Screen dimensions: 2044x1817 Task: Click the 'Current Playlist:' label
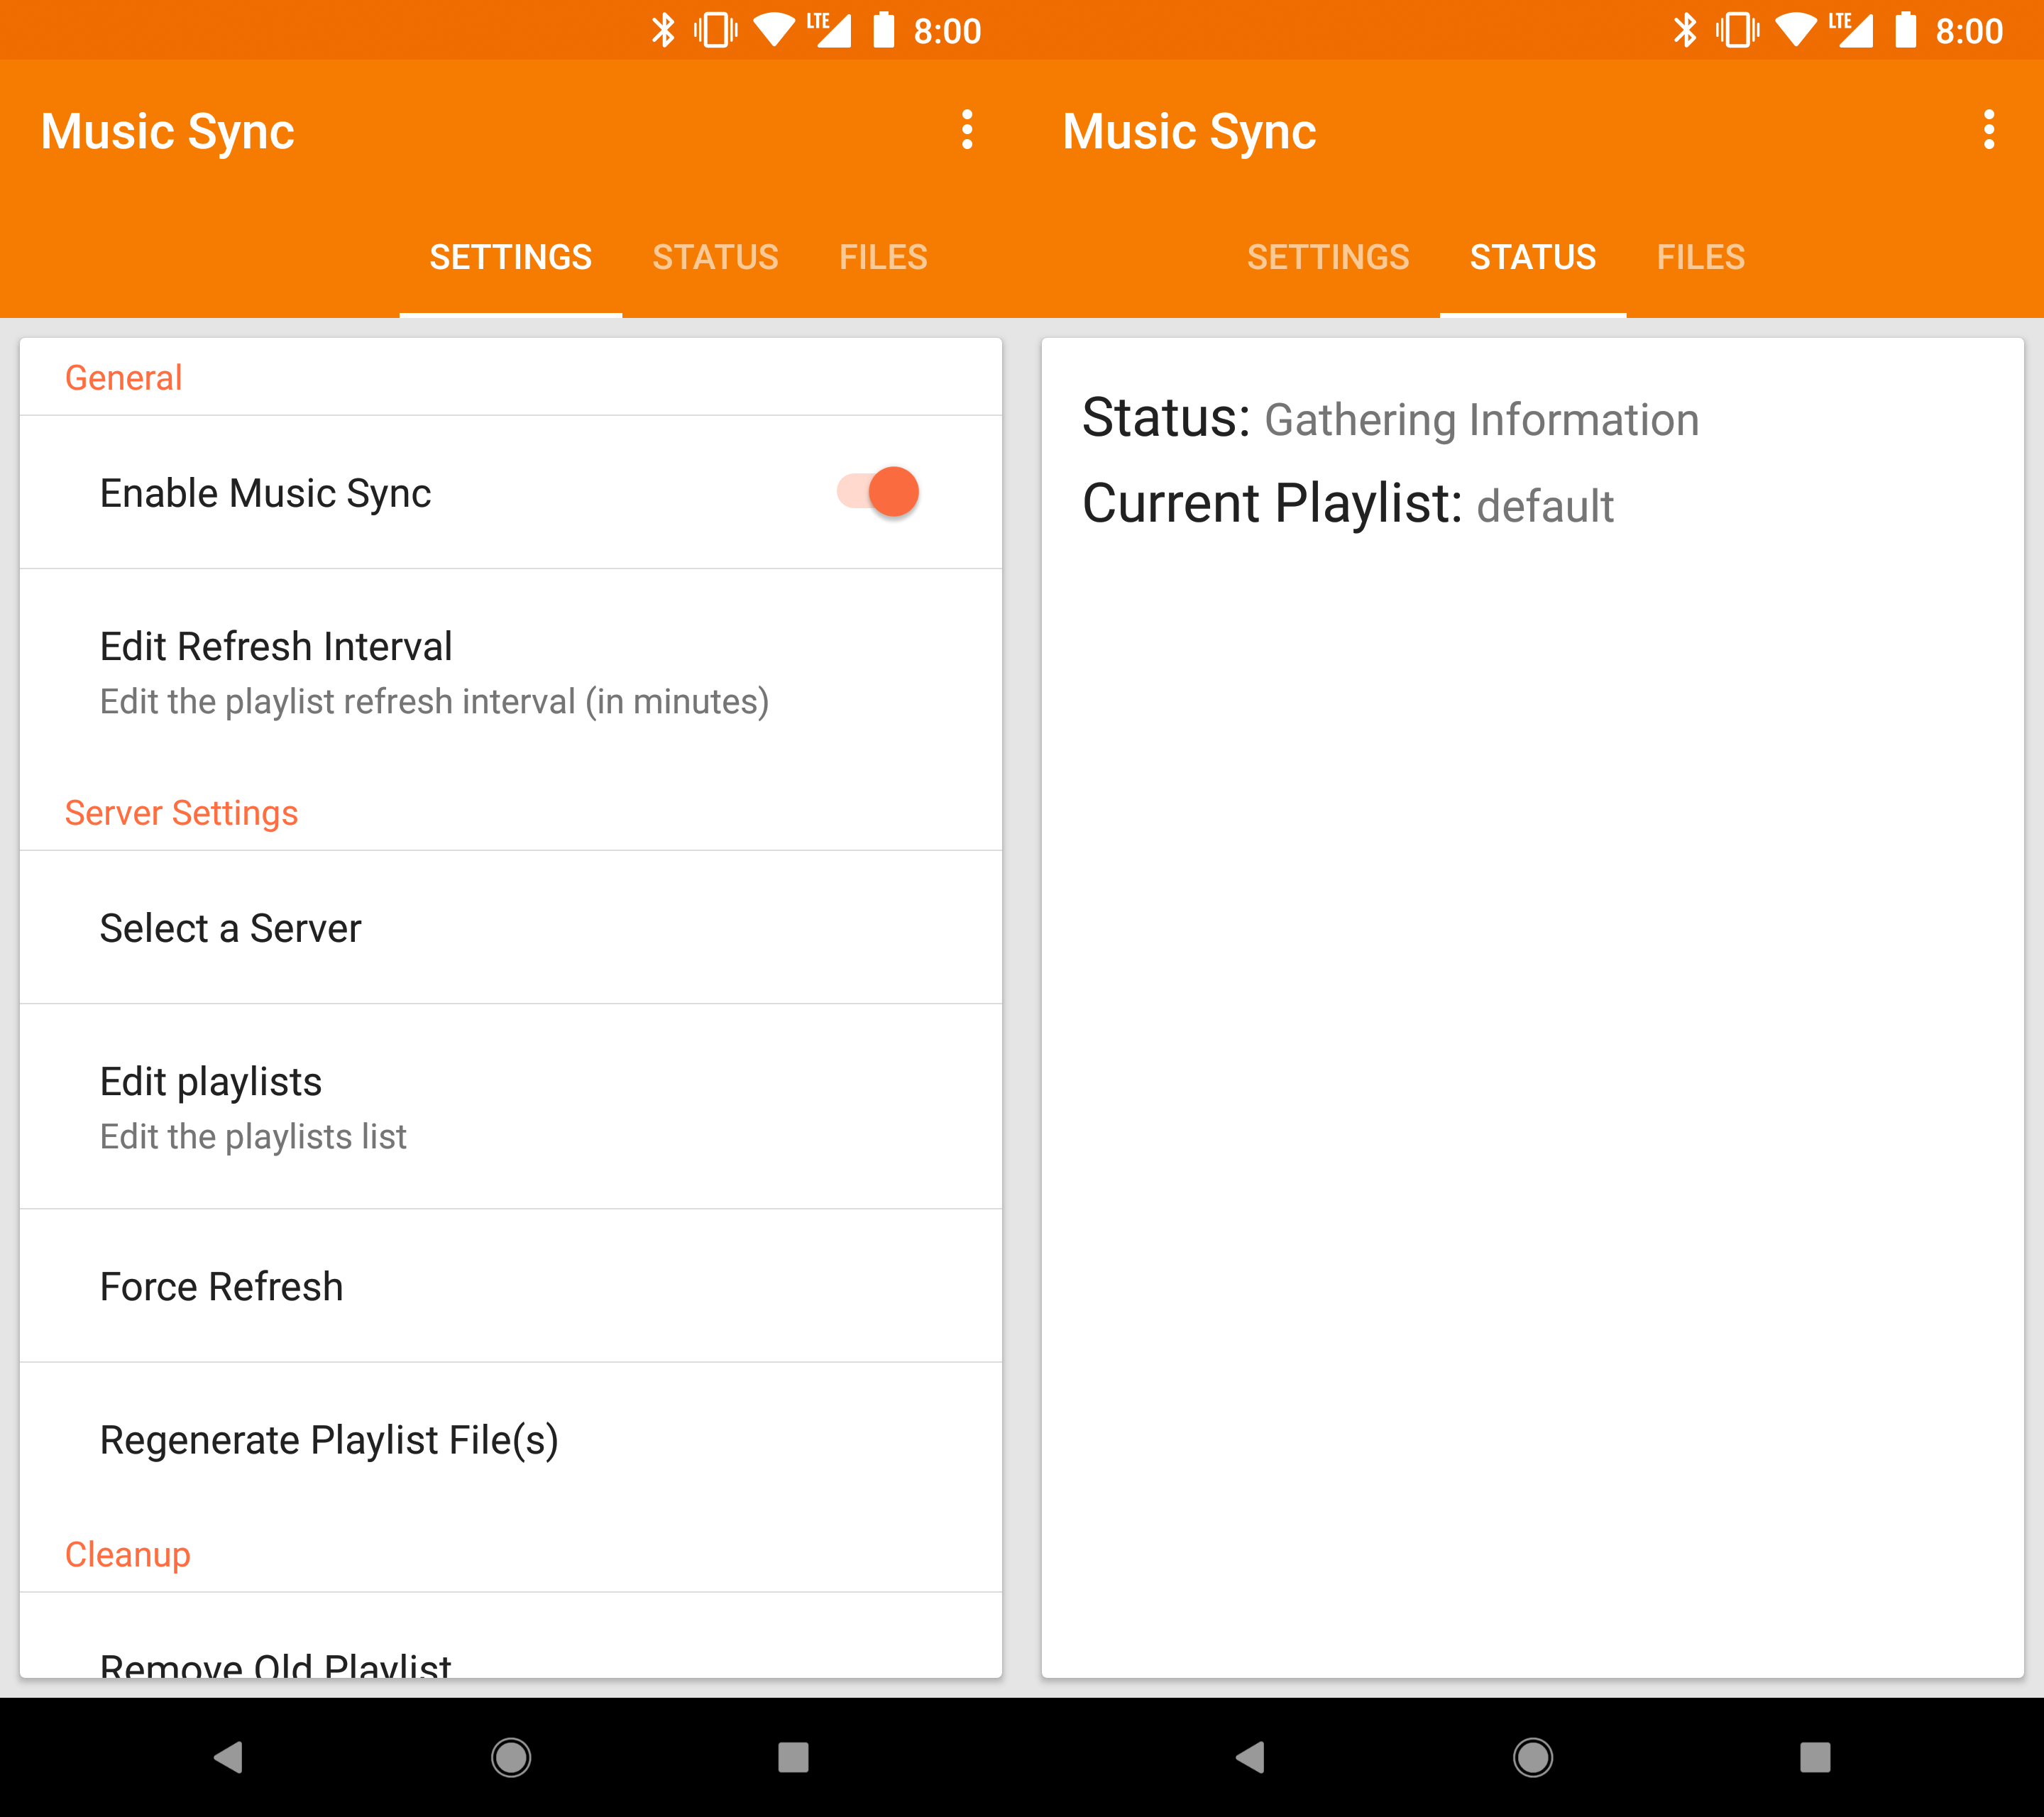click(1272, 504)
